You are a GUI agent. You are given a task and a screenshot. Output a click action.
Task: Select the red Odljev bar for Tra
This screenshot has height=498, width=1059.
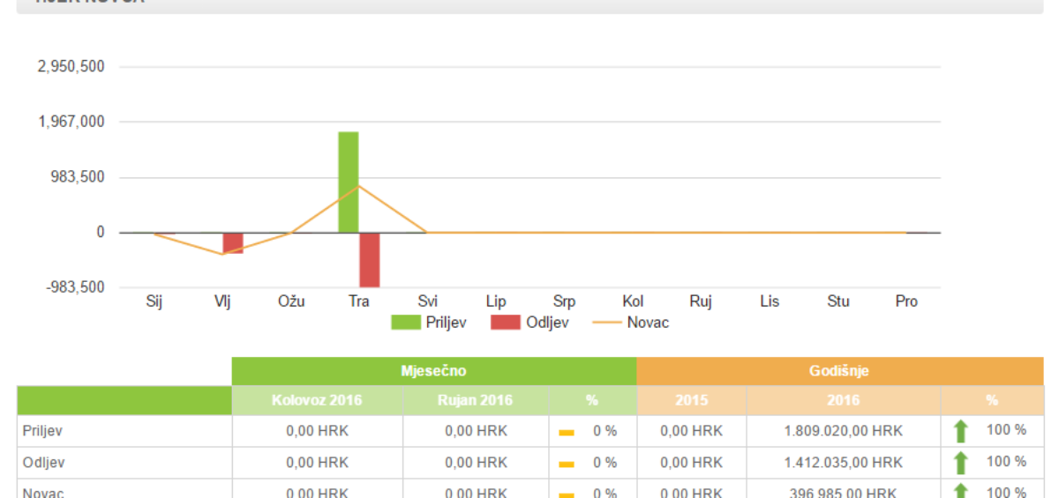[369, 260]
